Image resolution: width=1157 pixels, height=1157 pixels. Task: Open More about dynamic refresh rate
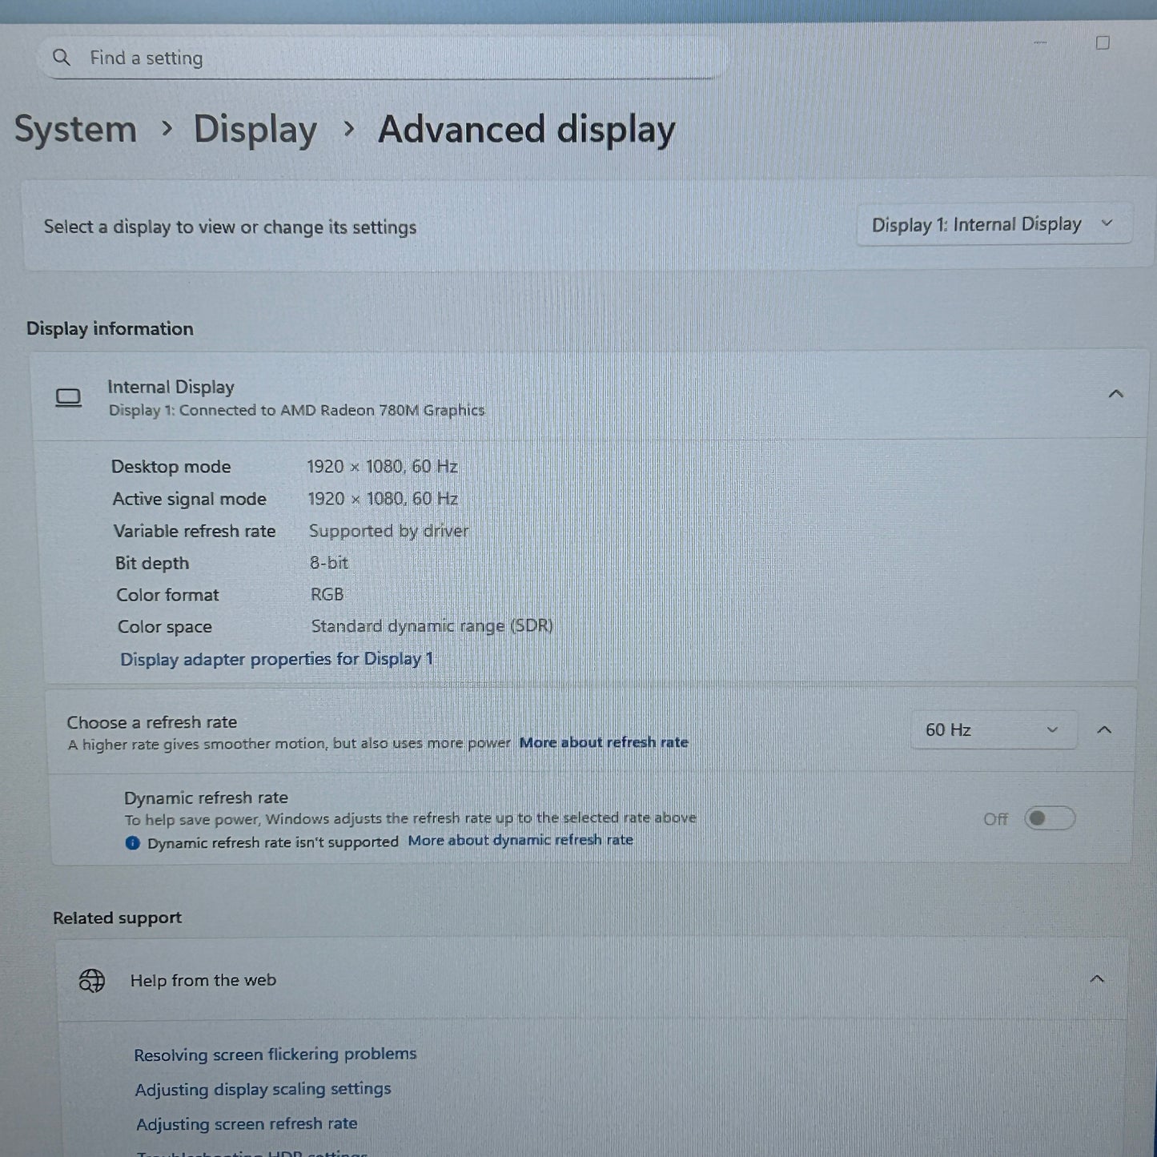point(520,840)
